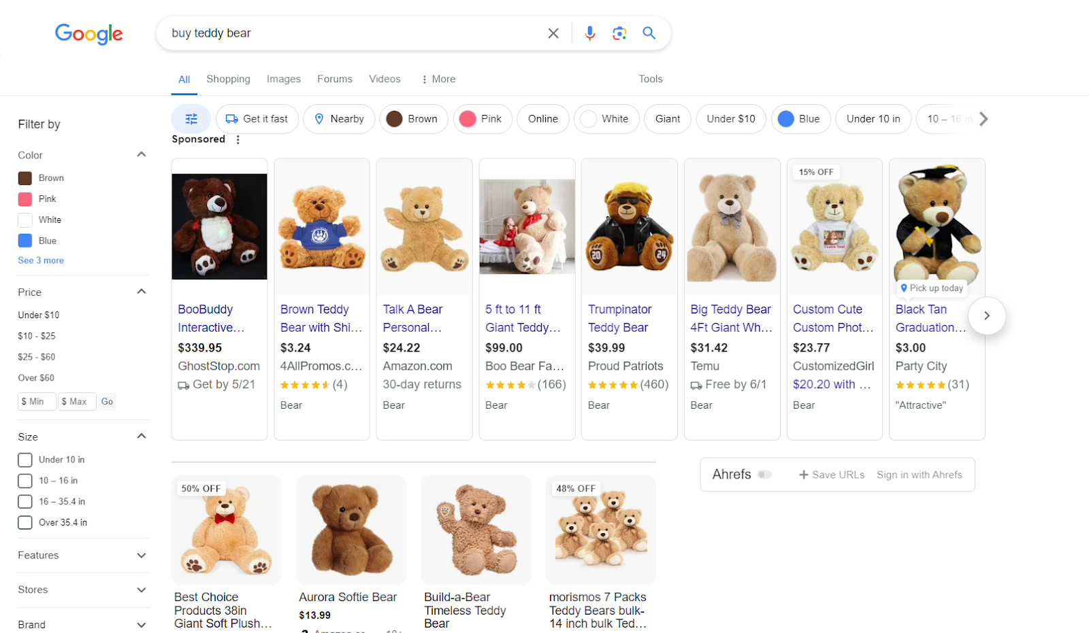Apply the Online filter chip
The height and width of the screenshot is (633, 1089).
(x=543, y=119)
